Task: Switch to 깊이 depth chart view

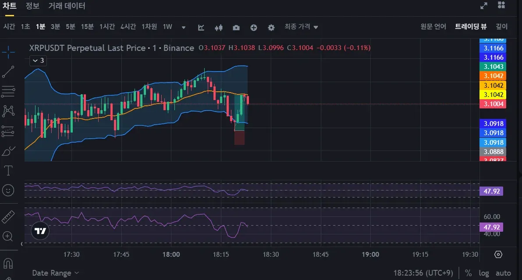Action: [502, 27]
